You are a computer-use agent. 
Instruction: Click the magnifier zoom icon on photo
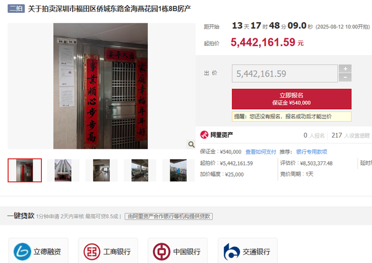coord(191,145)
